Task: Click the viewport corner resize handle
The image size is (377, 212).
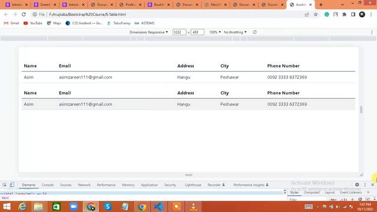Action: coord(361,175)
